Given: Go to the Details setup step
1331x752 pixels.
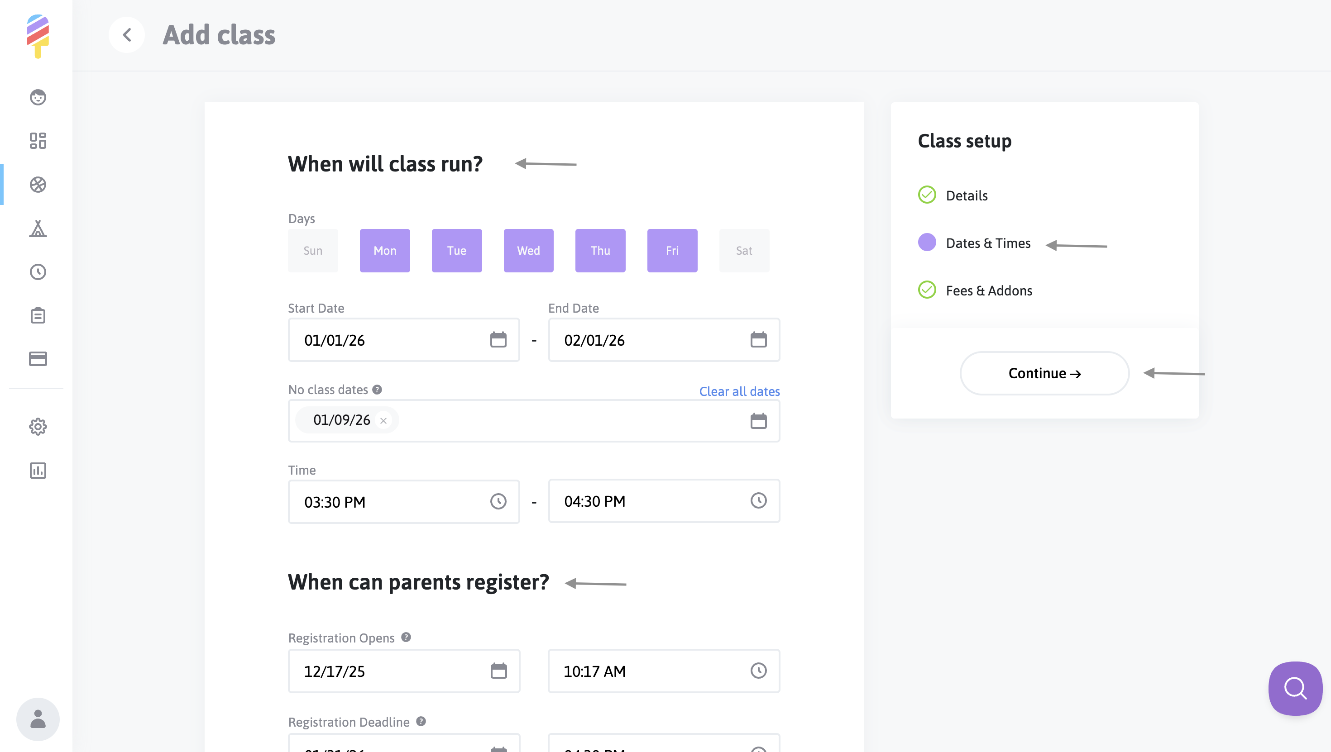Looking at the screenshot, I should [x=966, y=195].
